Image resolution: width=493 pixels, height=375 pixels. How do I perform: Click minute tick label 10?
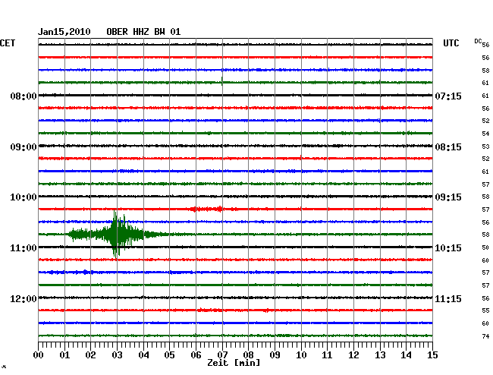pyautogui.click(x=301, y=355)
